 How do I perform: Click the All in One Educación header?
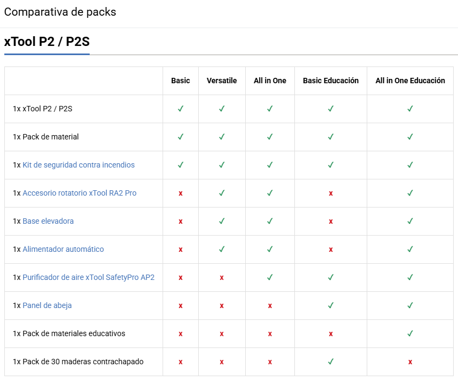tap(410, 81)
